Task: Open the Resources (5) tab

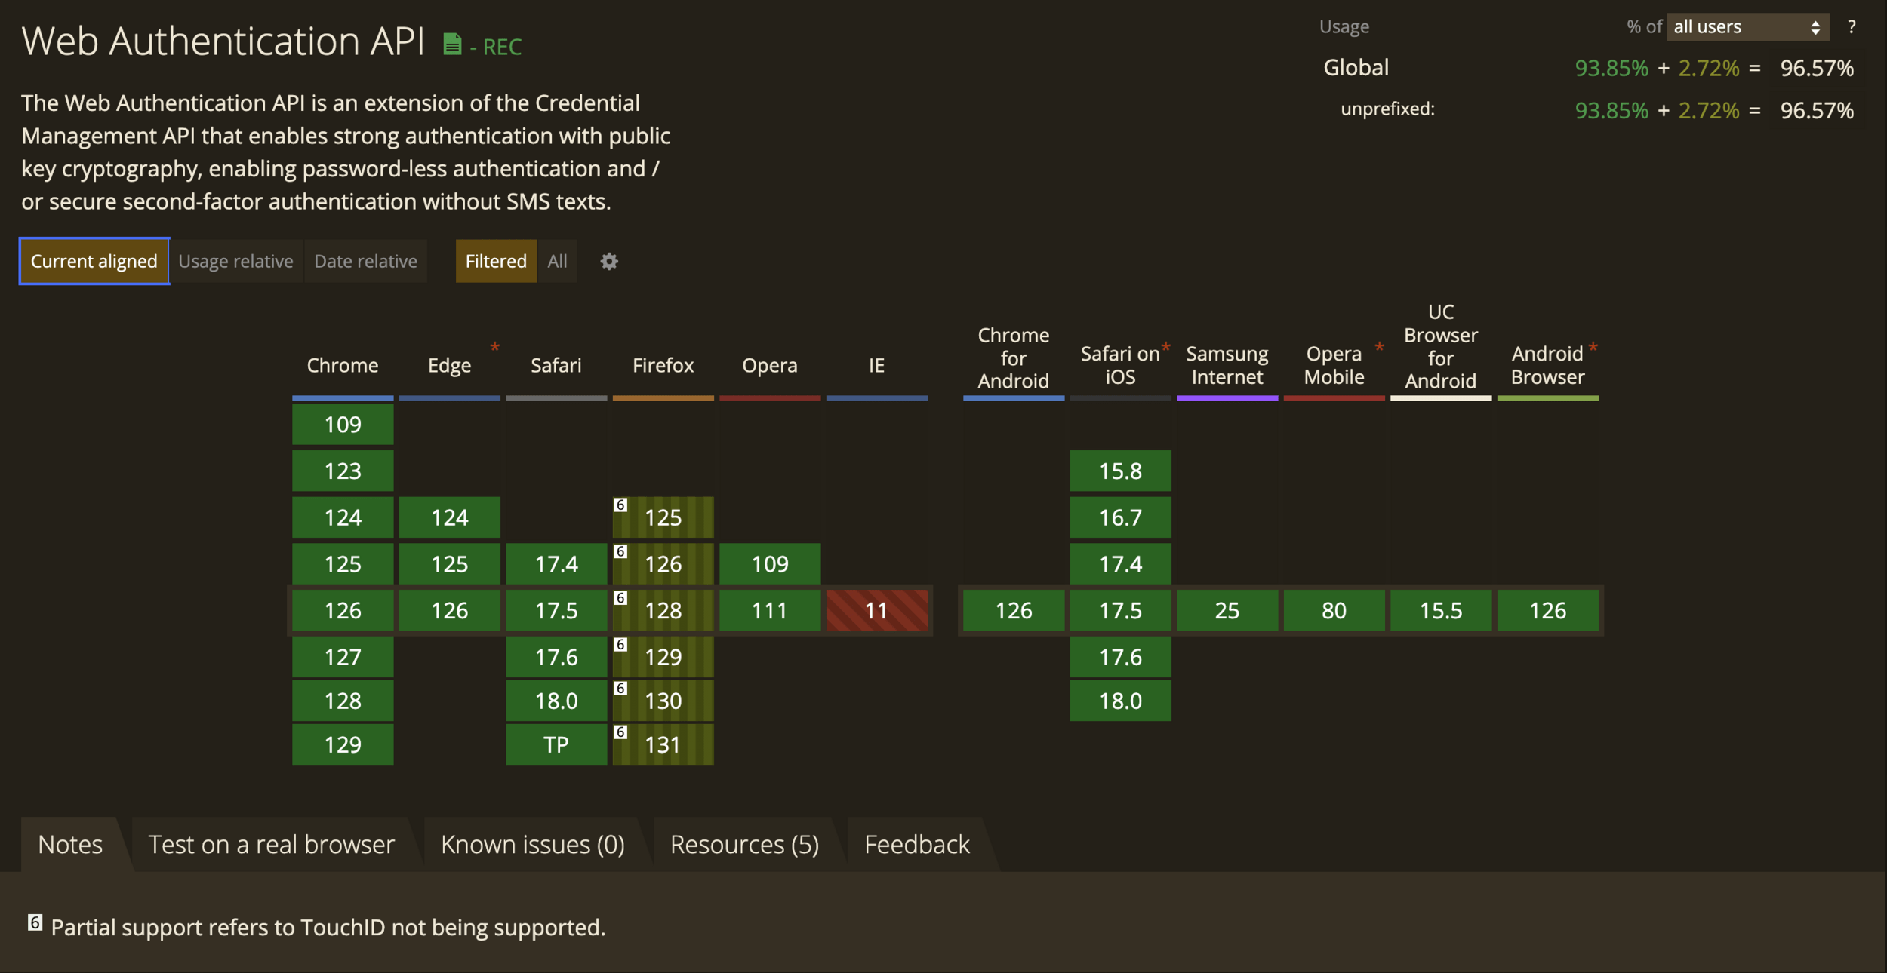Action: (x=744, y=844)
